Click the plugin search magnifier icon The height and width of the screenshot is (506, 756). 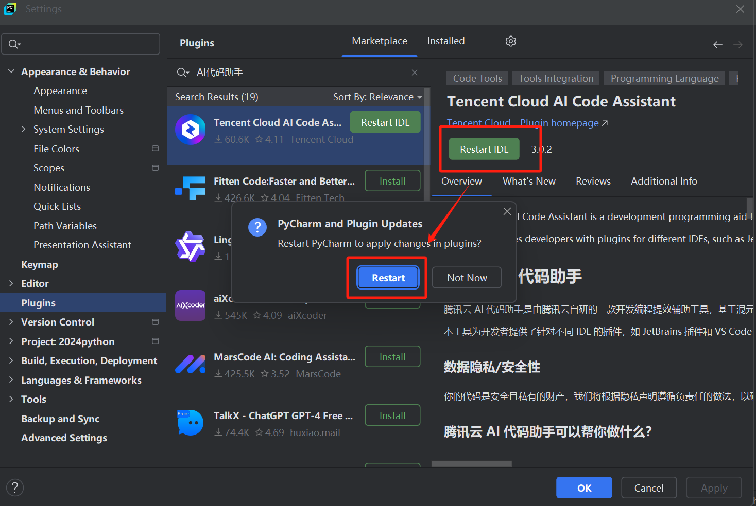click(183, 73)
